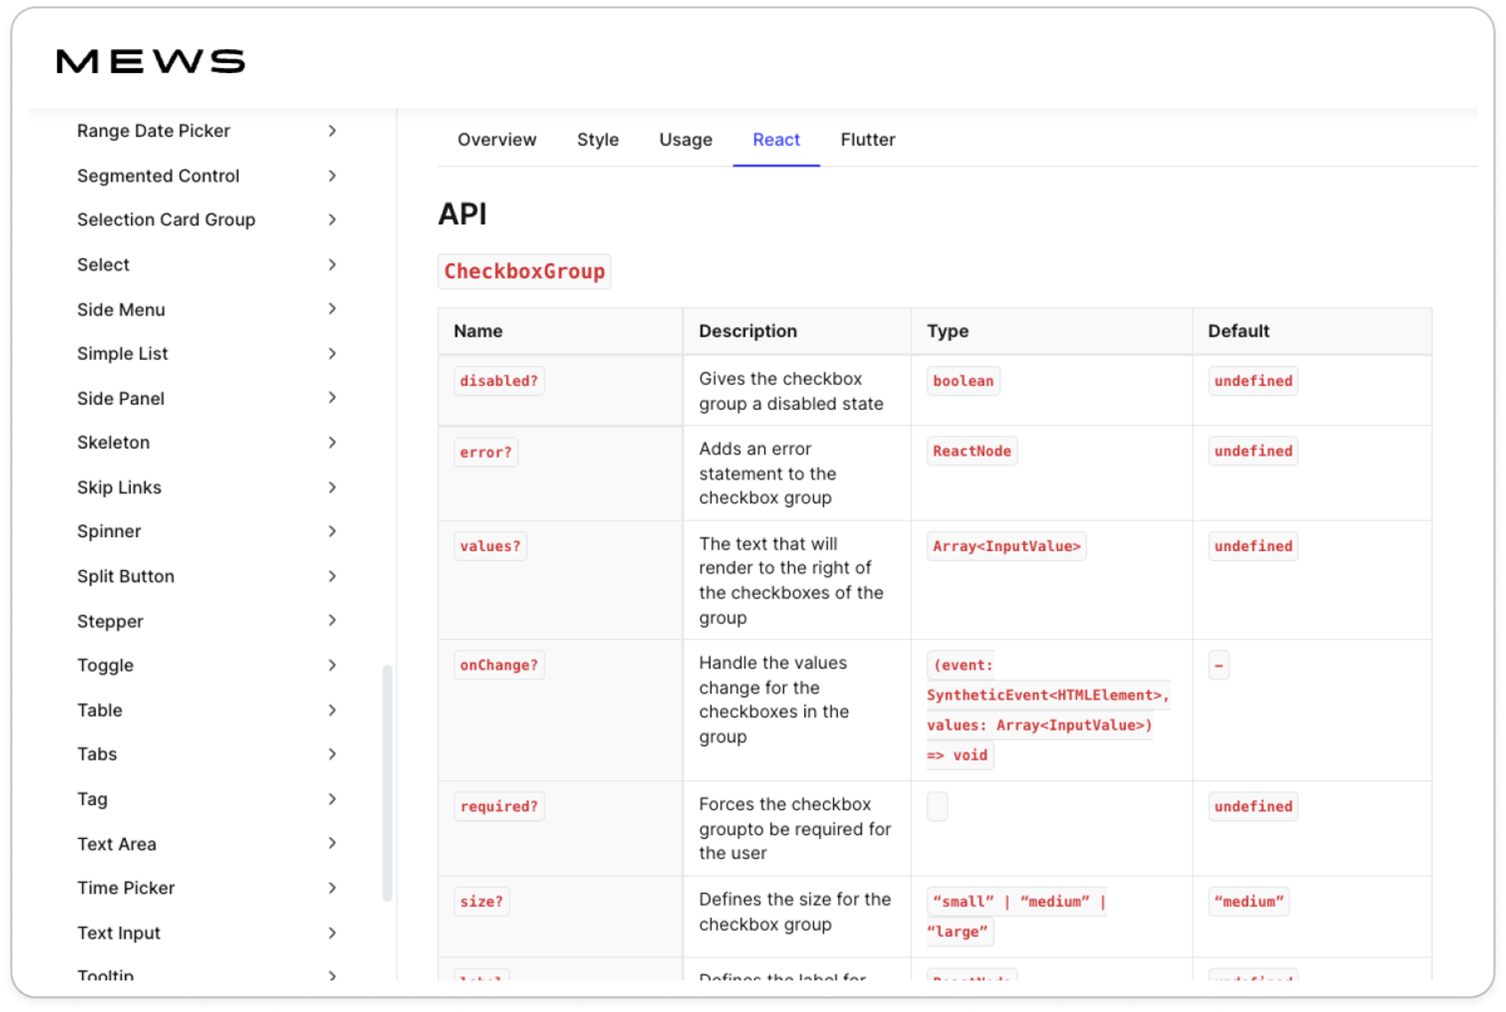The image size is (1506, 1012).
Task: Open Split Button sidebar link
Action: pyautogui.click(x=126, y=577)
